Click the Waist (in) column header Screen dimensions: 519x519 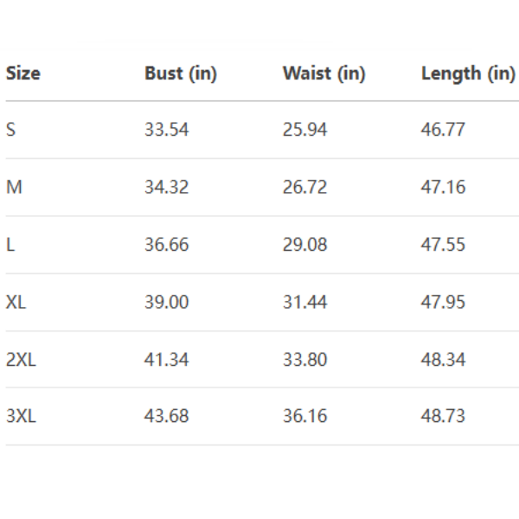point(324,74)
